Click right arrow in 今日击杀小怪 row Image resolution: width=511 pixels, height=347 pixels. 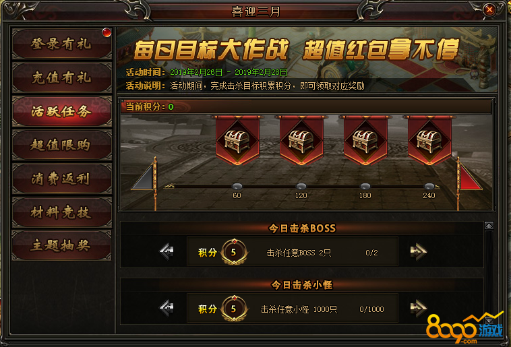[418, 308]
